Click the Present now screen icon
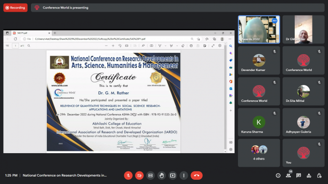 [172, 176]
